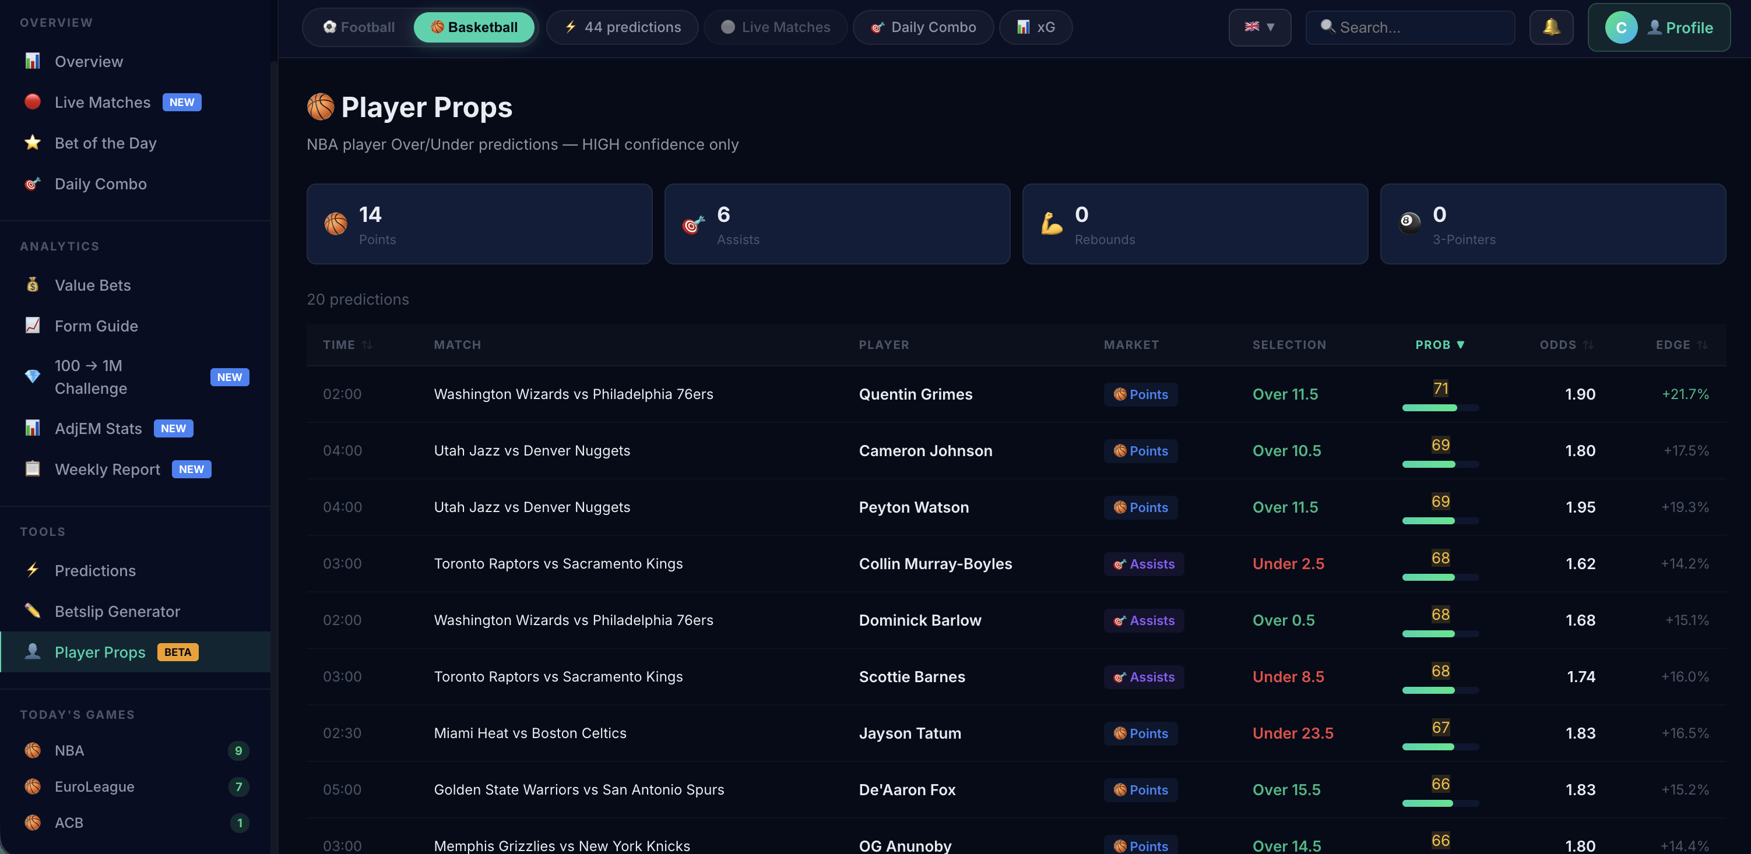
Task: Select the Rebounds muscle stat card
Action: point(1194,224)
